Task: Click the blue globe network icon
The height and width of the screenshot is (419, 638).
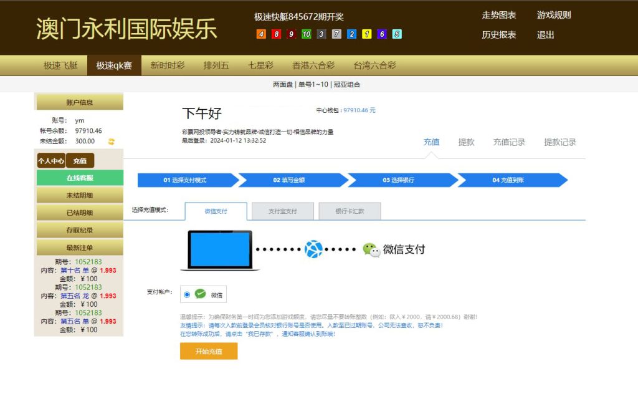Action: [312, 248]
